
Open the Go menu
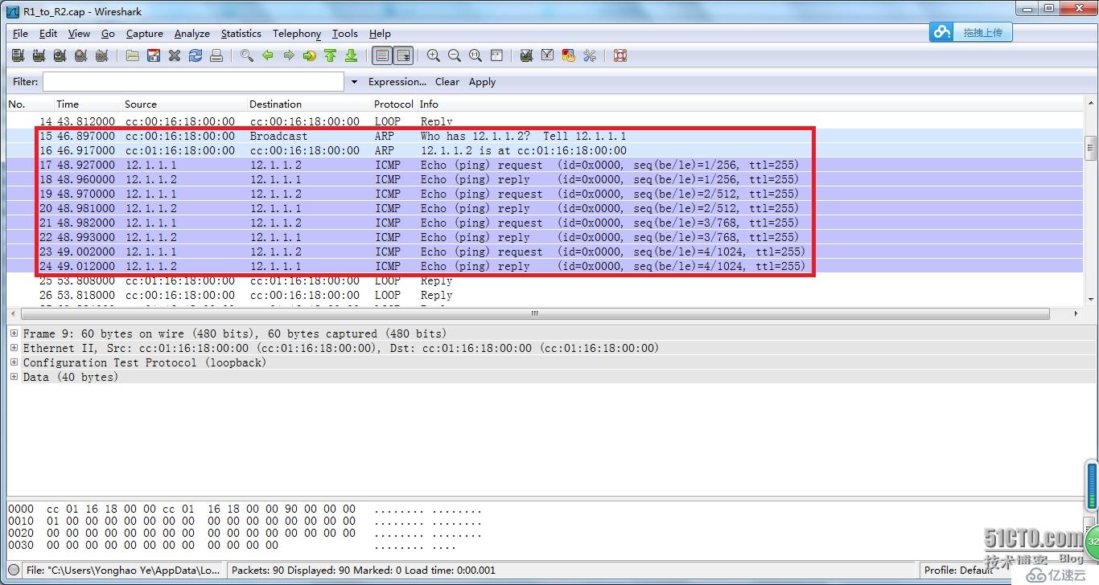(108, 34)
